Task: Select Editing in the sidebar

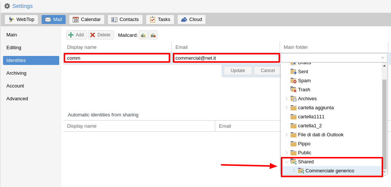Action: click(x=31, y=47)
